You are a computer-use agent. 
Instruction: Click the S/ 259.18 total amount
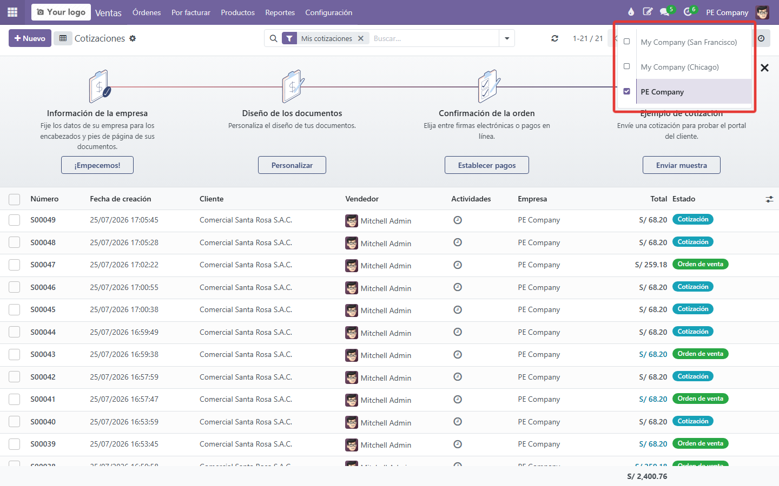coord(651,265)
